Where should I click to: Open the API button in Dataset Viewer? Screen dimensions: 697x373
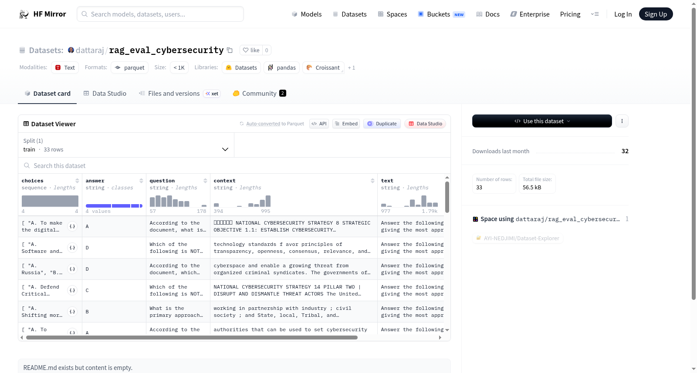click(x=319, y=124)
